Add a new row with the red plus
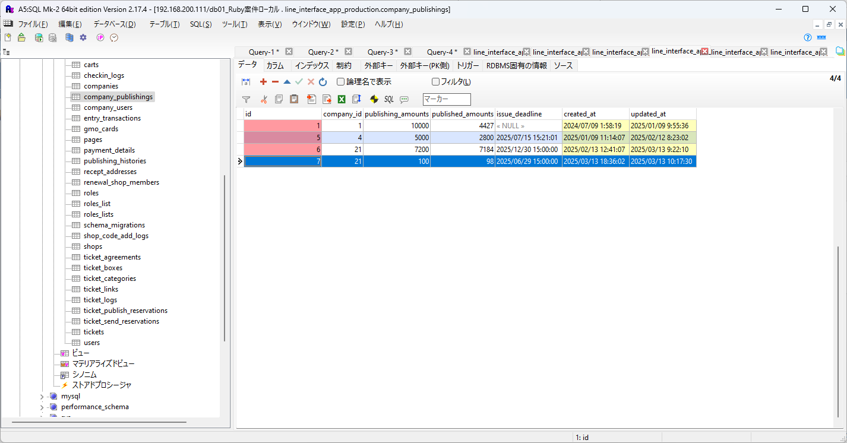The height and width of the screenshot is (443, 847). pos(263,82)
